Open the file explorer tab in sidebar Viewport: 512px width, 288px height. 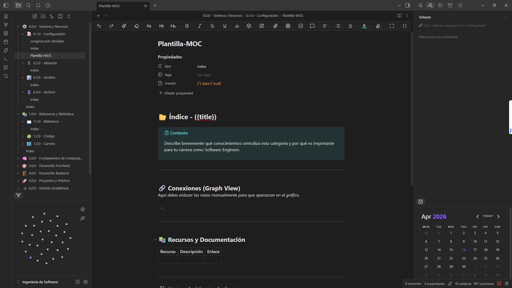point(18,5)
